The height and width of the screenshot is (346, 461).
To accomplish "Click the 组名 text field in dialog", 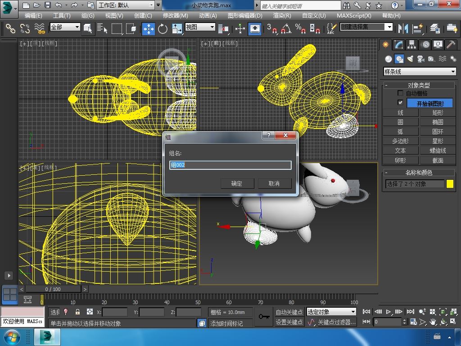I will [x=230, y=165].
